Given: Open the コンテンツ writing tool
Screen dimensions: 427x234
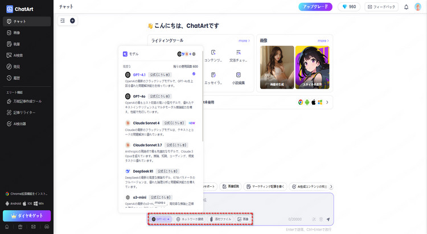Looking at the screenshot, I should point(213,56).
